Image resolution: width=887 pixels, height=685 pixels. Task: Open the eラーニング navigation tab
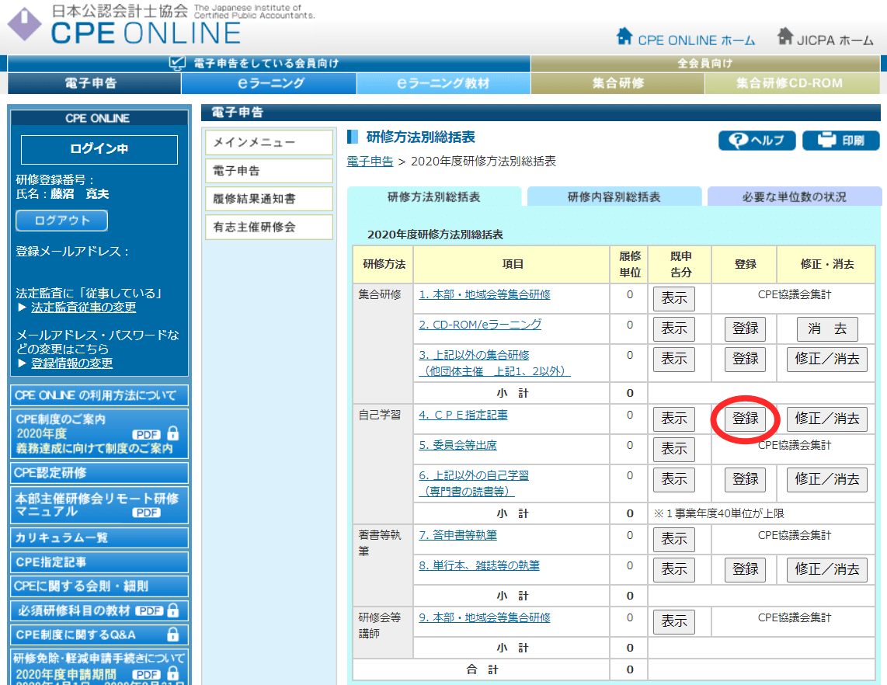[270, 83]
